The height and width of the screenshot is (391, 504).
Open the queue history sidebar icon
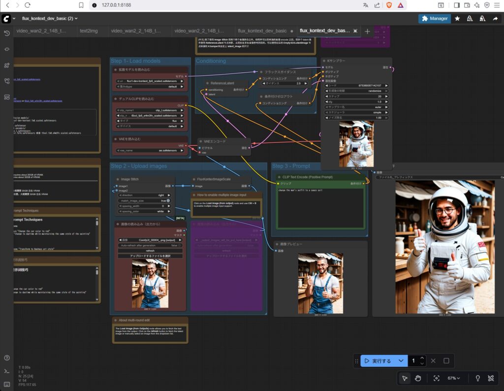pyautogui.click(x=7, y=33)
